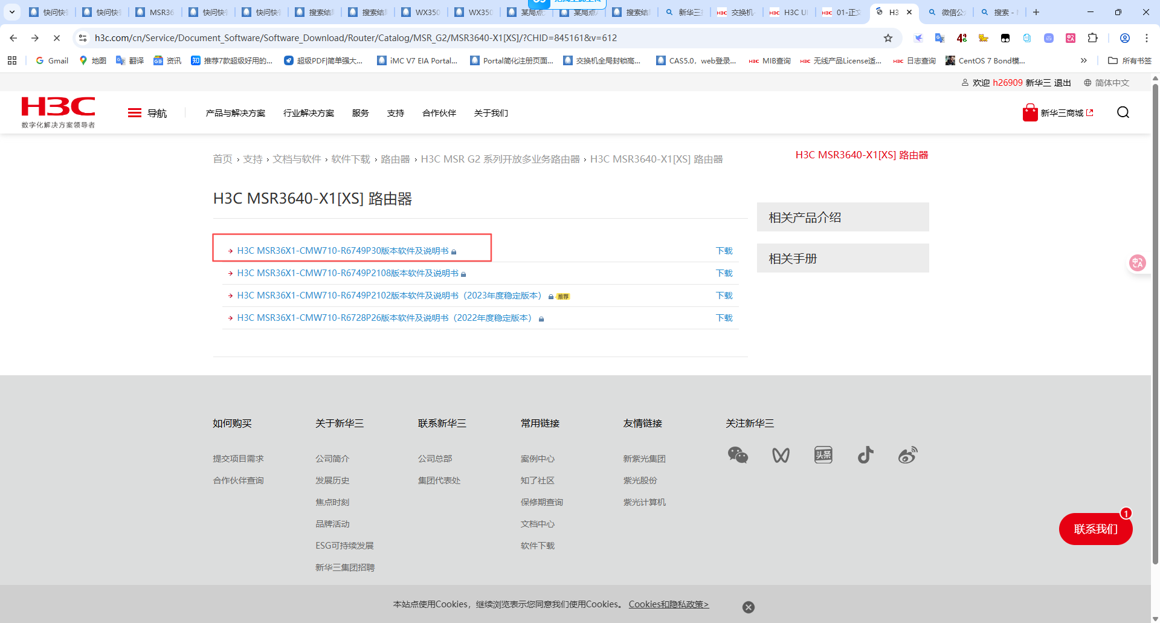
Task: Open the 支持 navigation menu
Action: (396, 113)
